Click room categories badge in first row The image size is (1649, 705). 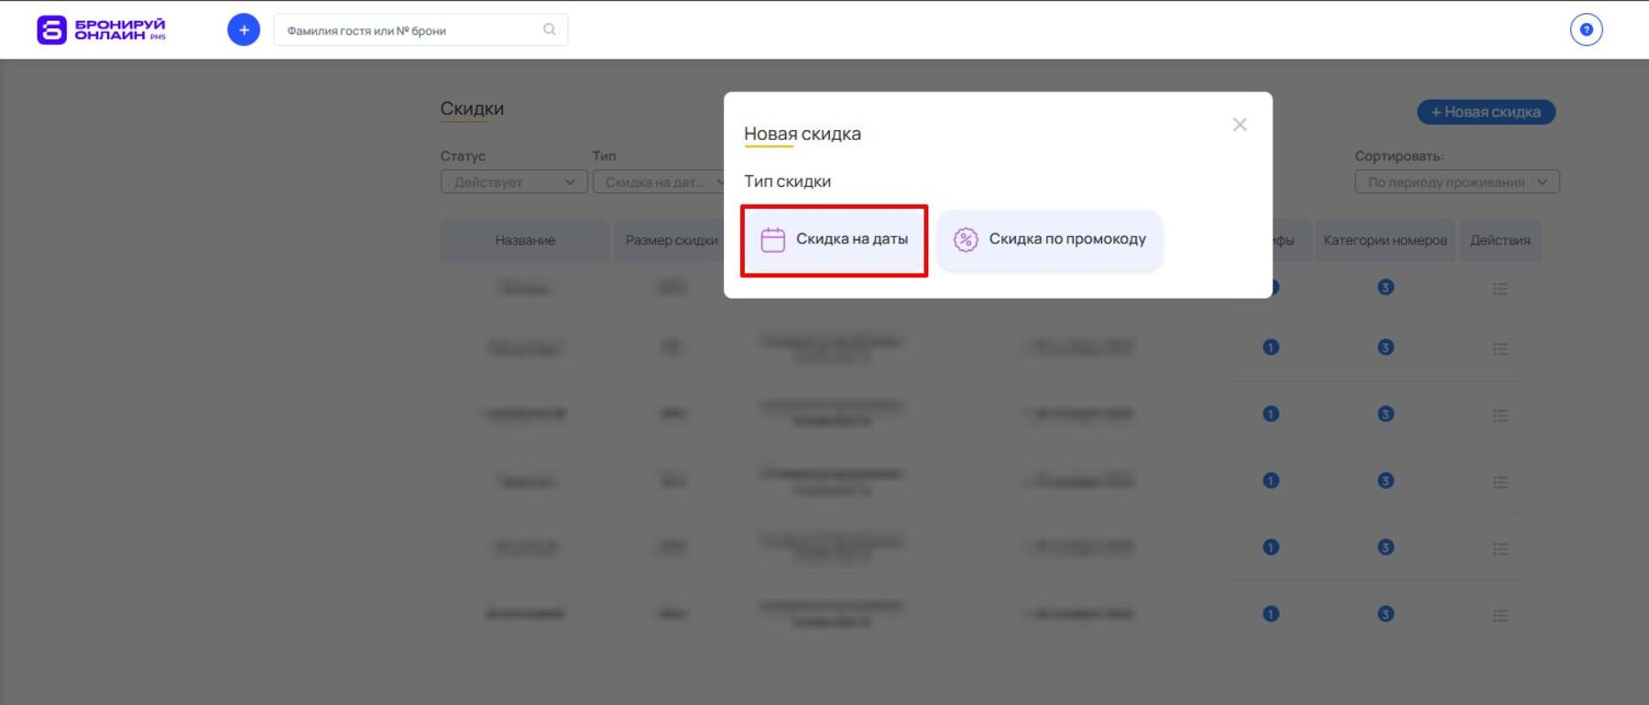click(x=1385, y=287)
